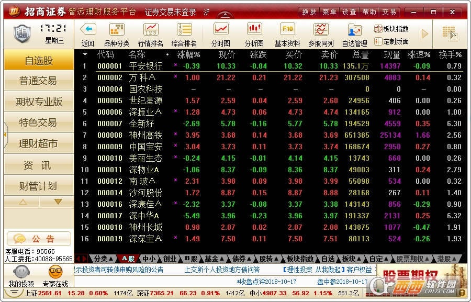Viewport: 471px width, 302px height.
Task: Expand 板块 tab menu
Action: point(352,259)
